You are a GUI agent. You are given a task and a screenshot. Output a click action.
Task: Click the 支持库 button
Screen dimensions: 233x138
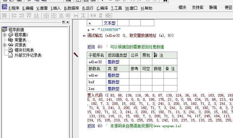pos(197,8)
